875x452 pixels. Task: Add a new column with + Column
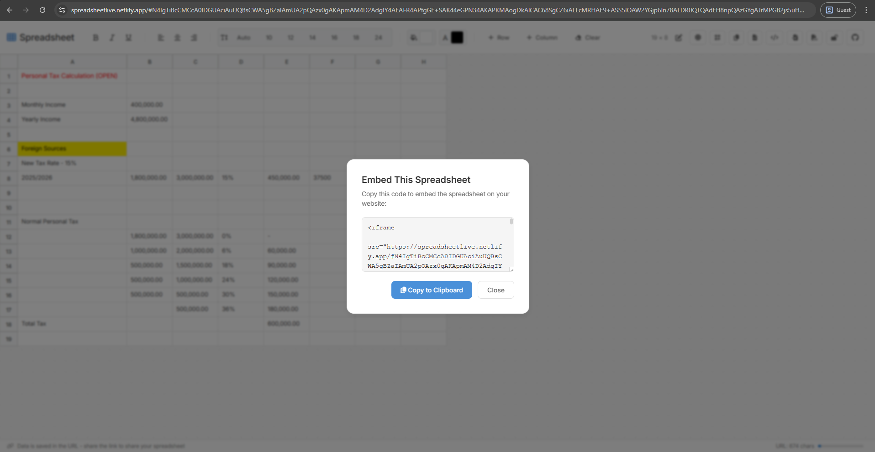(542, 37)
